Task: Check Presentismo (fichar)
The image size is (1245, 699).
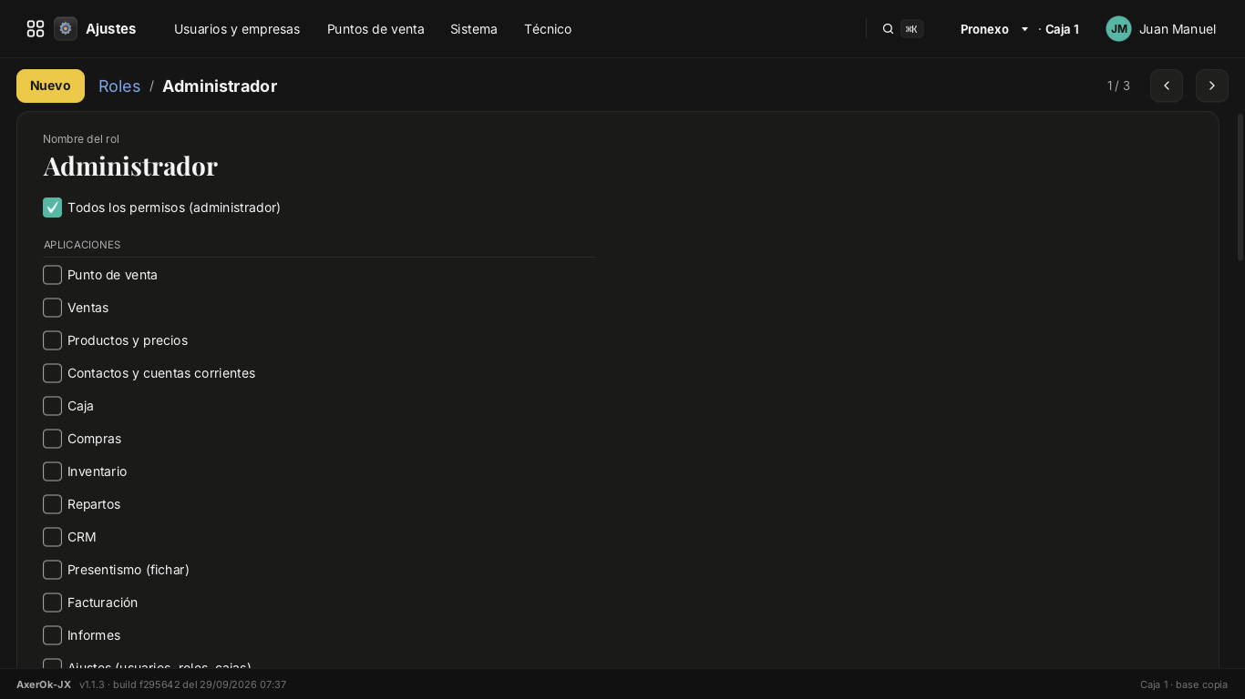Action: (x=52, y=570)
